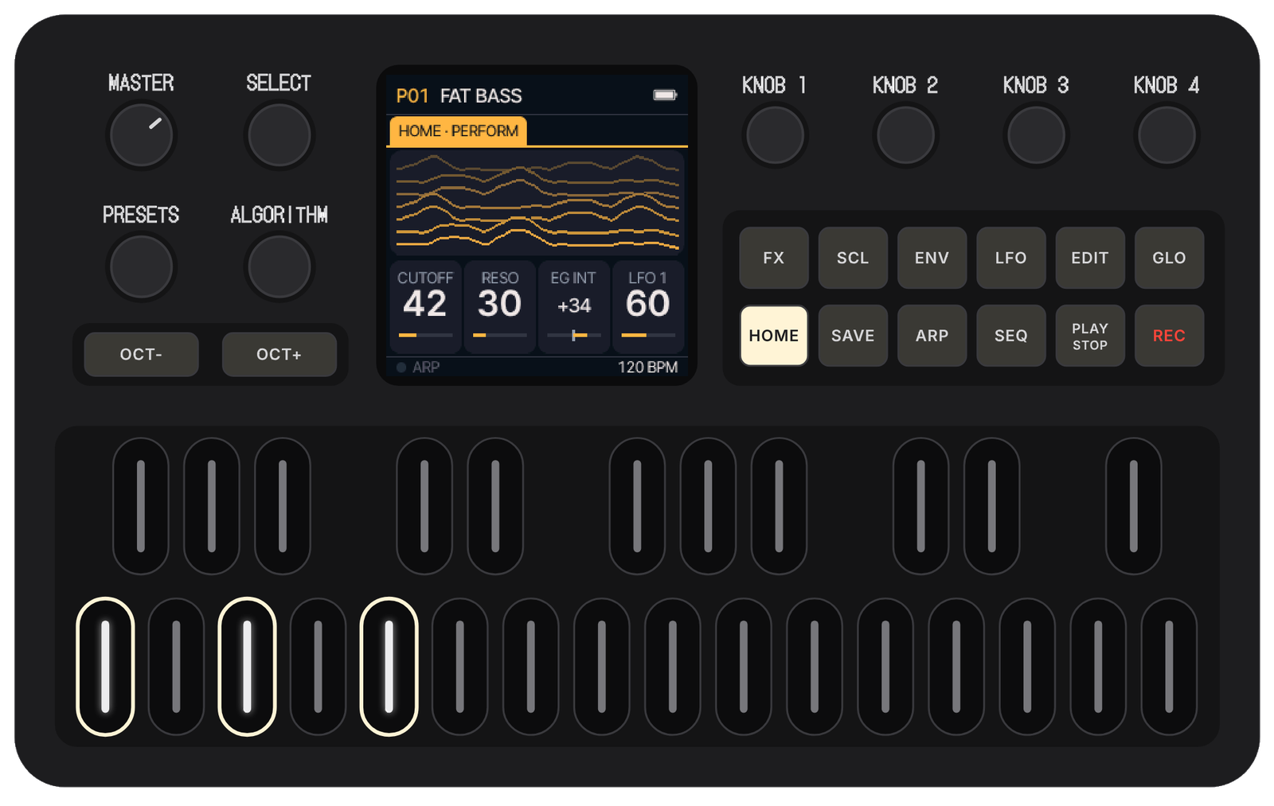Select the highlighted HOME button
This screenshot has height=806, width=1274.
click(774, 336)
